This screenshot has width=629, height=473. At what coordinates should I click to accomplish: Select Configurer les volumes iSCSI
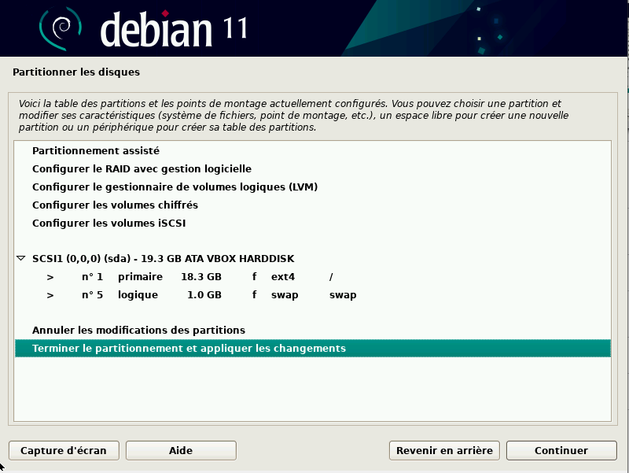tap(313, 223)
